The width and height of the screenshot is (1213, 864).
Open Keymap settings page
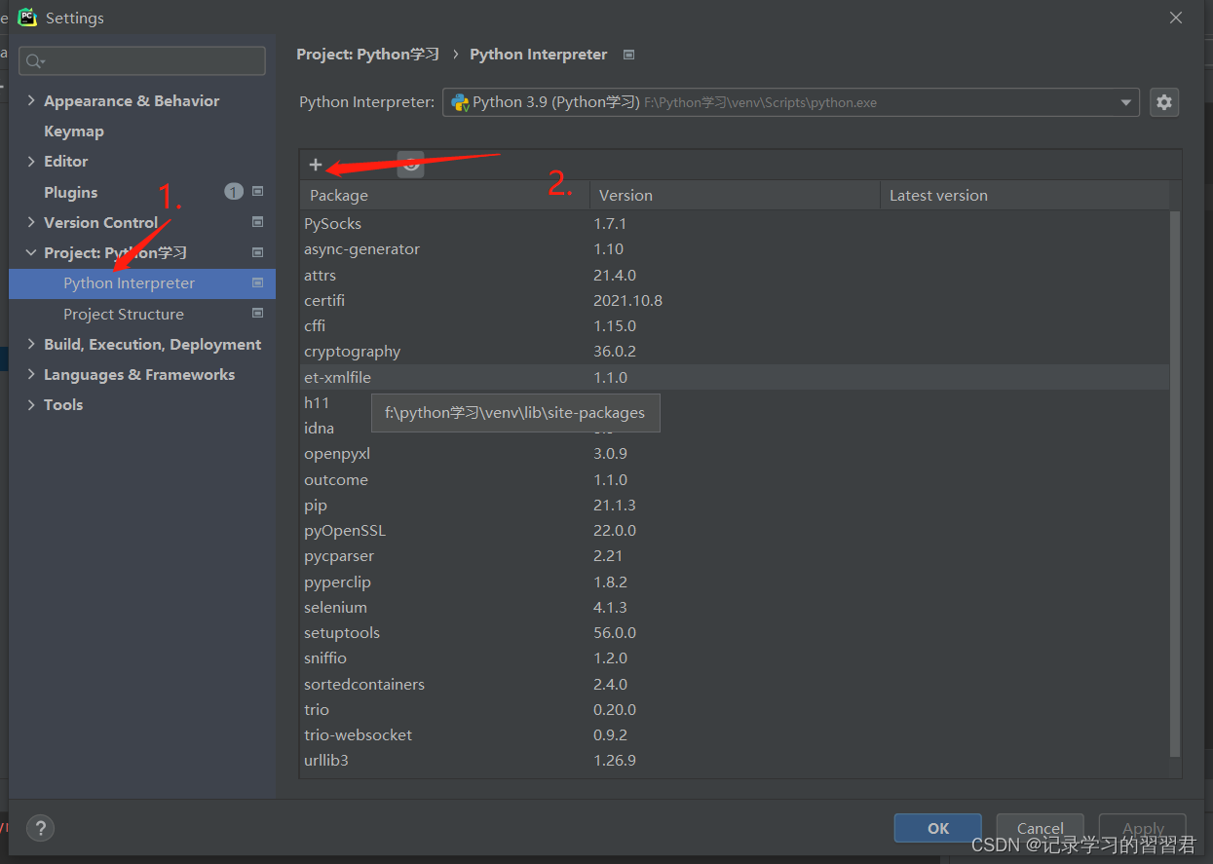[x=74, y=131]
